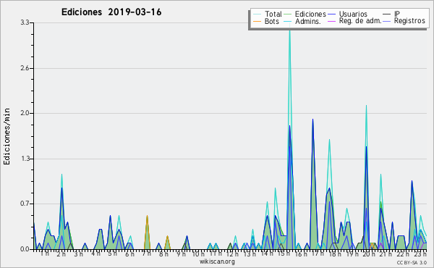
Task: Click the '1 h' x-axis label
Action: tap(45, 254)
